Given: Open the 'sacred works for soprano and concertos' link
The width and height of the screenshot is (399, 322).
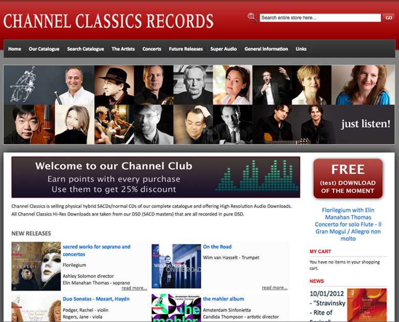Looking at the screenshot, I should click(x=97, y=250).
